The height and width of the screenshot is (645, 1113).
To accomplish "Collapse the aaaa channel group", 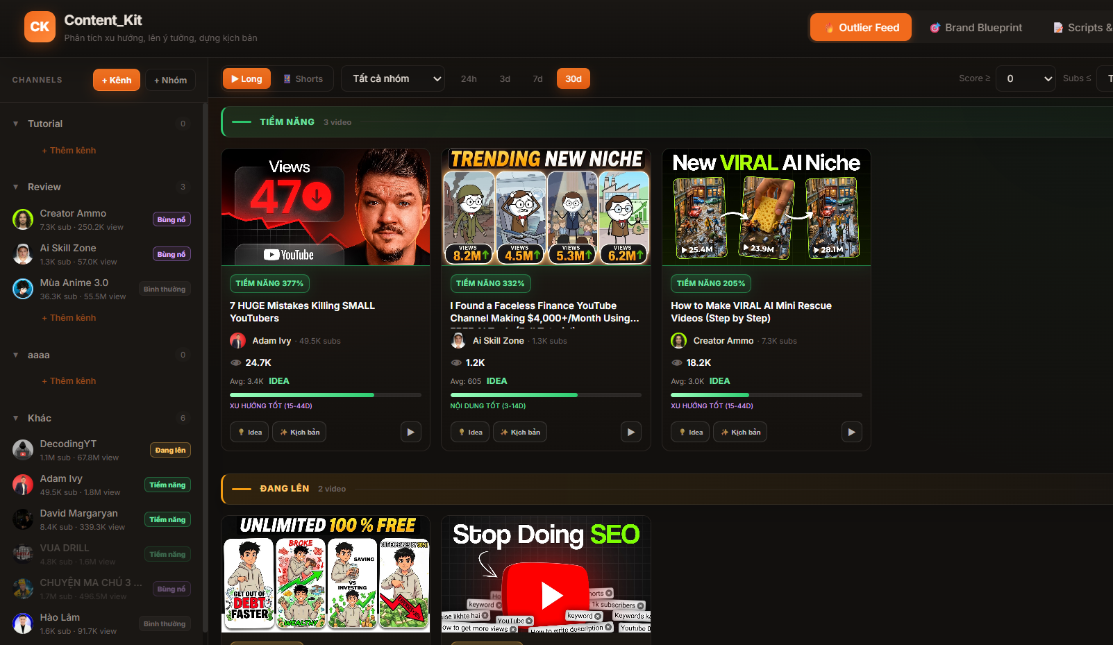I will 15,355.
